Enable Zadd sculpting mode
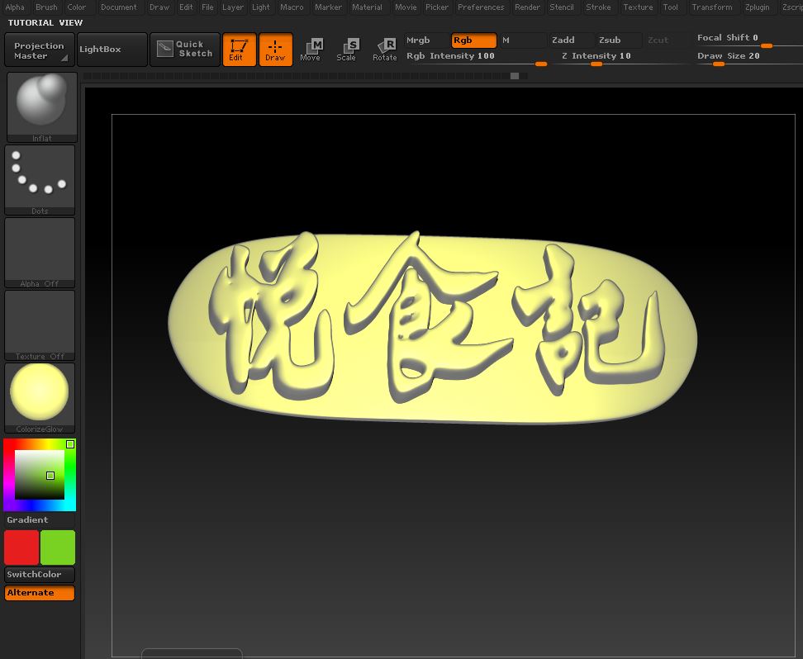The image size is (803, 659). pos(571,40)
